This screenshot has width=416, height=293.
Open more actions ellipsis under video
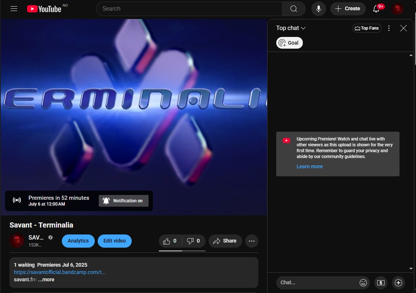tap(251, 241)
